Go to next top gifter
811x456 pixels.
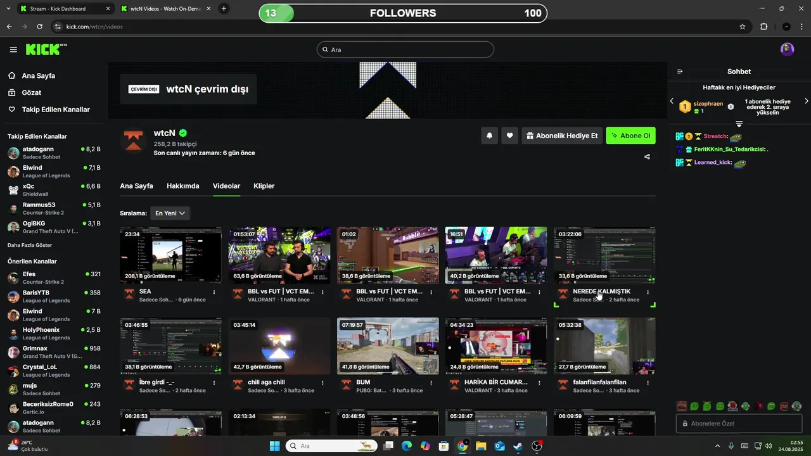[806, 101]
